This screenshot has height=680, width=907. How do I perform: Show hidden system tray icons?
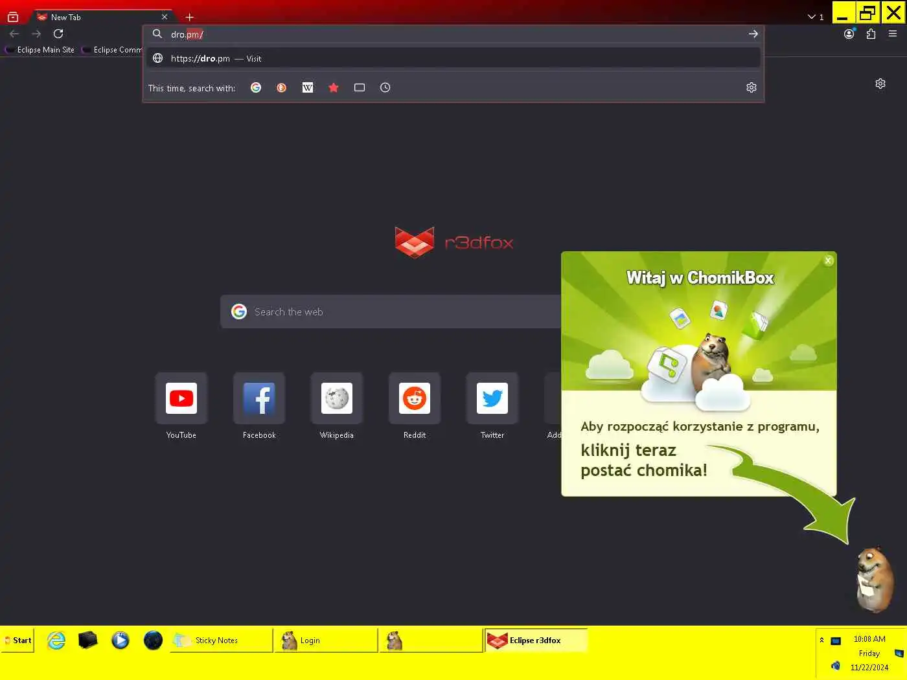(821, 640)
